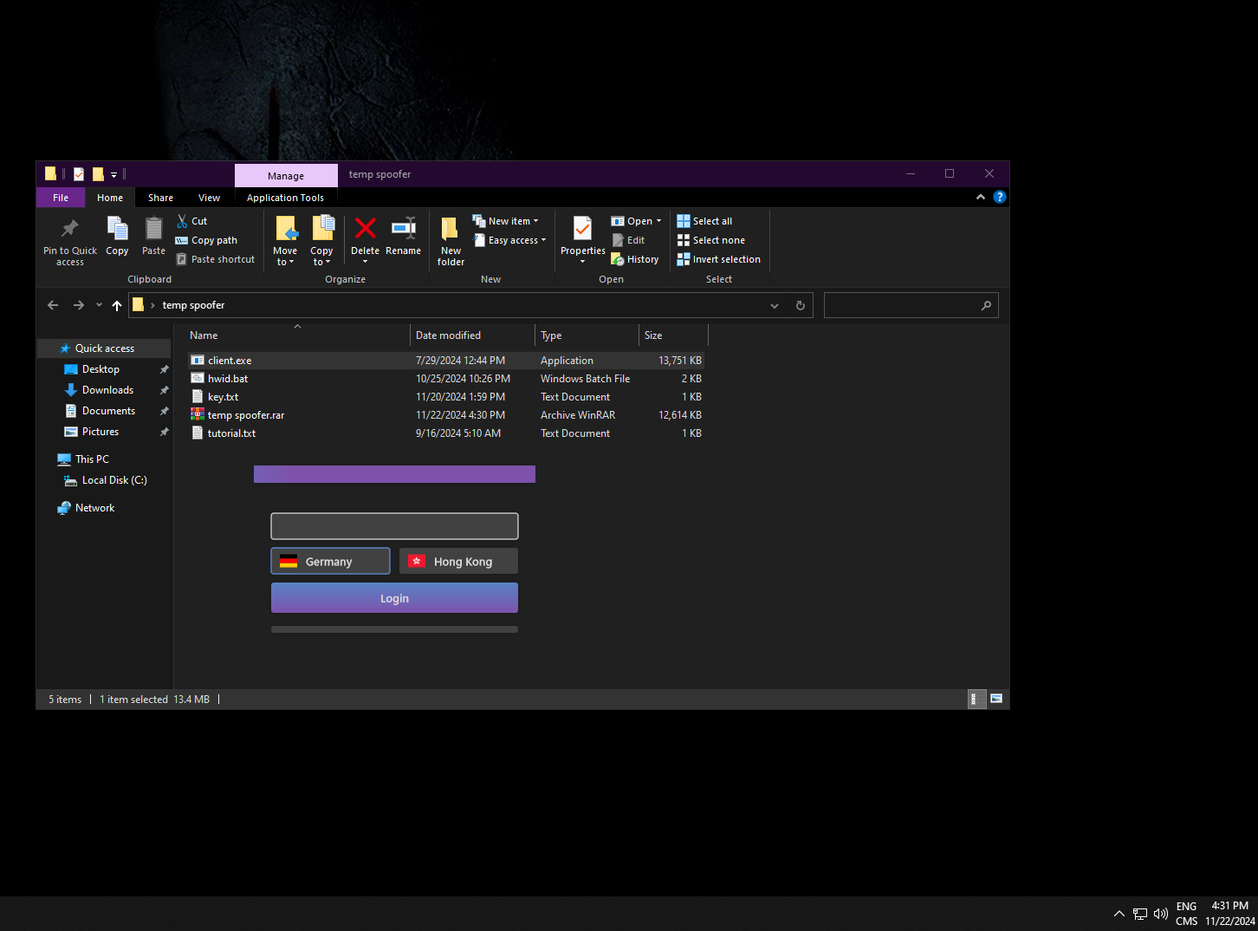1258x931 pixels.
Task: Click the Rename icon
Action: [x=403, y=228]
